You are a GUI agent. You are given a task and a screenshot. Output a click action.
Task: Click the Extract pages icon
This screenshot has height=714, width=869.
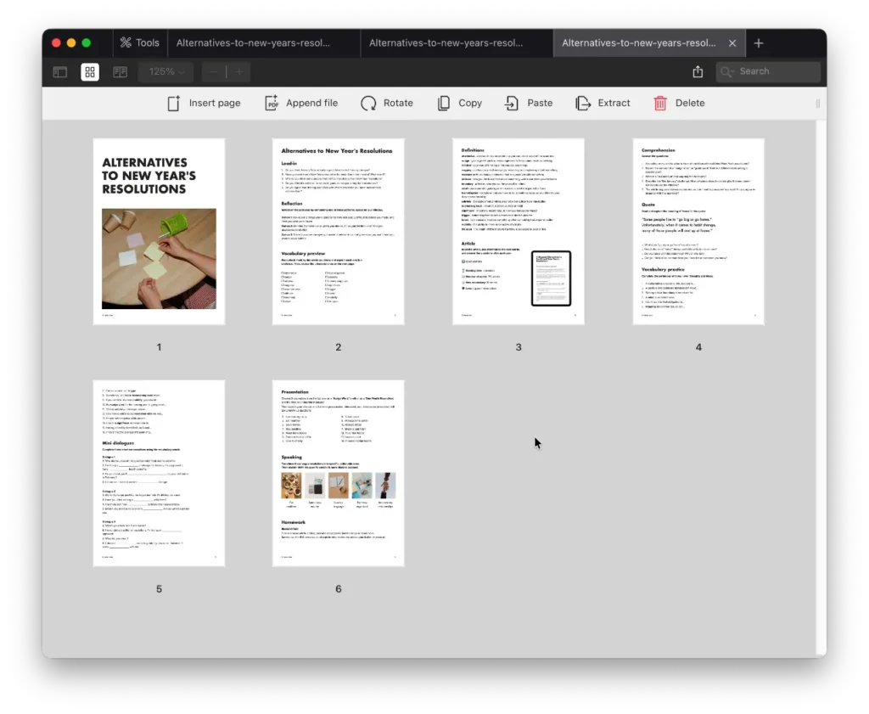[583, 103]
